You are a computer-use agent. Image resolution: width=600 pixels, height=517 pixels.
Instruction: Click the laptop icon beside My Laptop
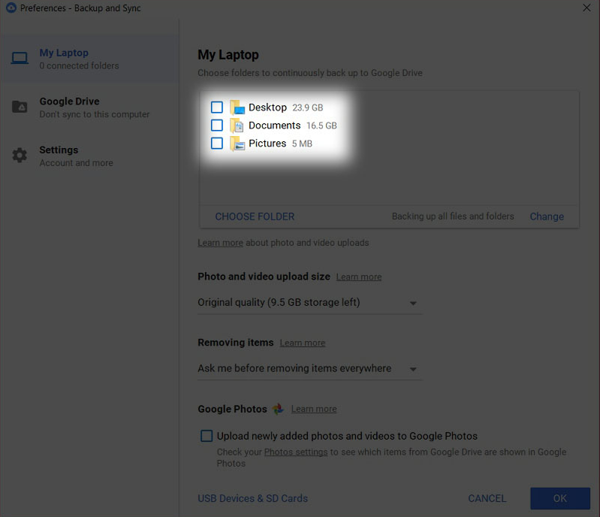point(20,59)
